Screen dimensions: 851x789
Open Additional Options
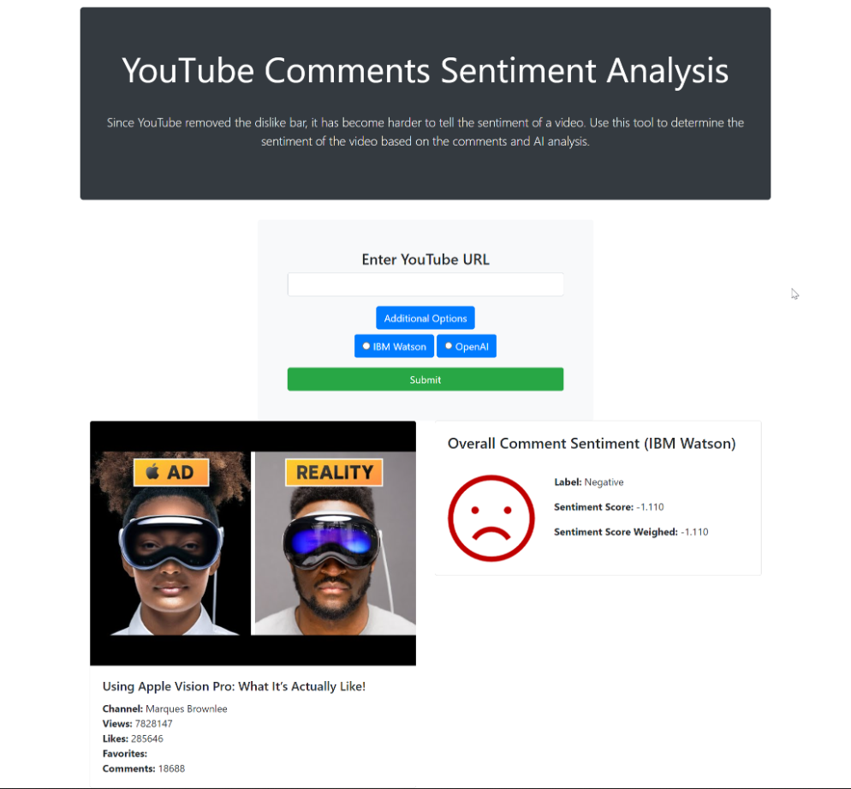[x=425, y=318]
